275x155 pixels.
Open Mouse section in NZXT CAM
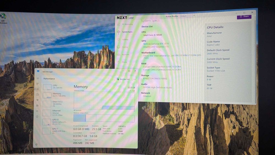122,62
